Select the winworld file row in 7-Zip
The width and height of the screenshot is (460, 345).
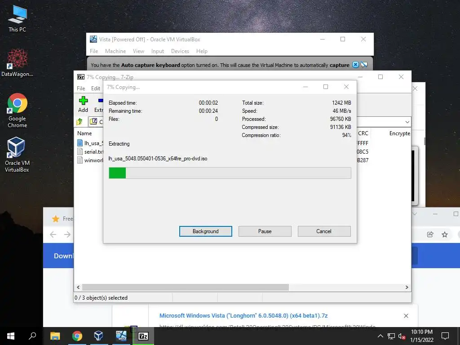tap(90, 160)
